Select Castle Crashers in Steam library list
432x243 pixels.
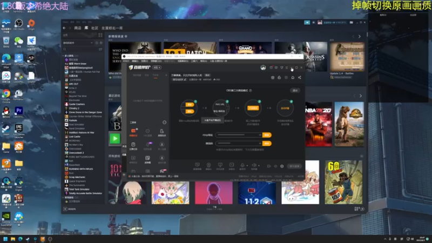(x=77, y=104)
